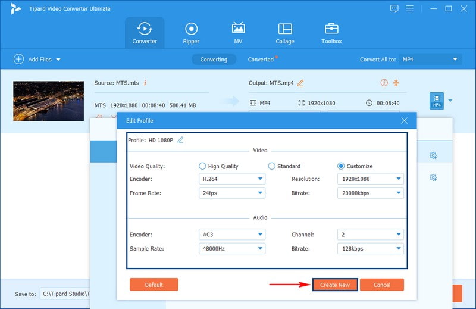Click the Tipard app logo icon

pos(15,8)
